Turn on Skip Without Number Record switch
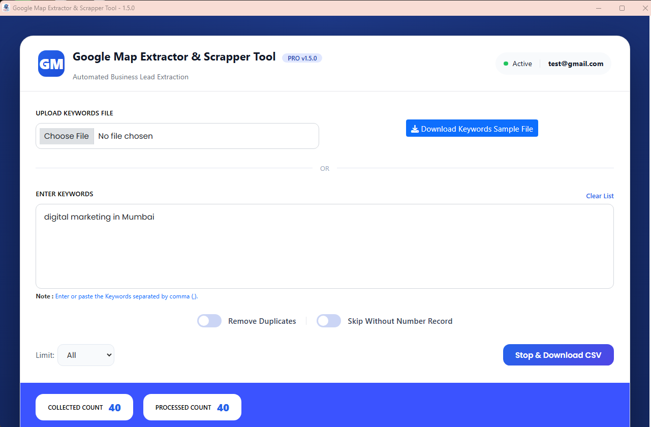This screenshot has height=427, width=651. click(x=329, y=321)
